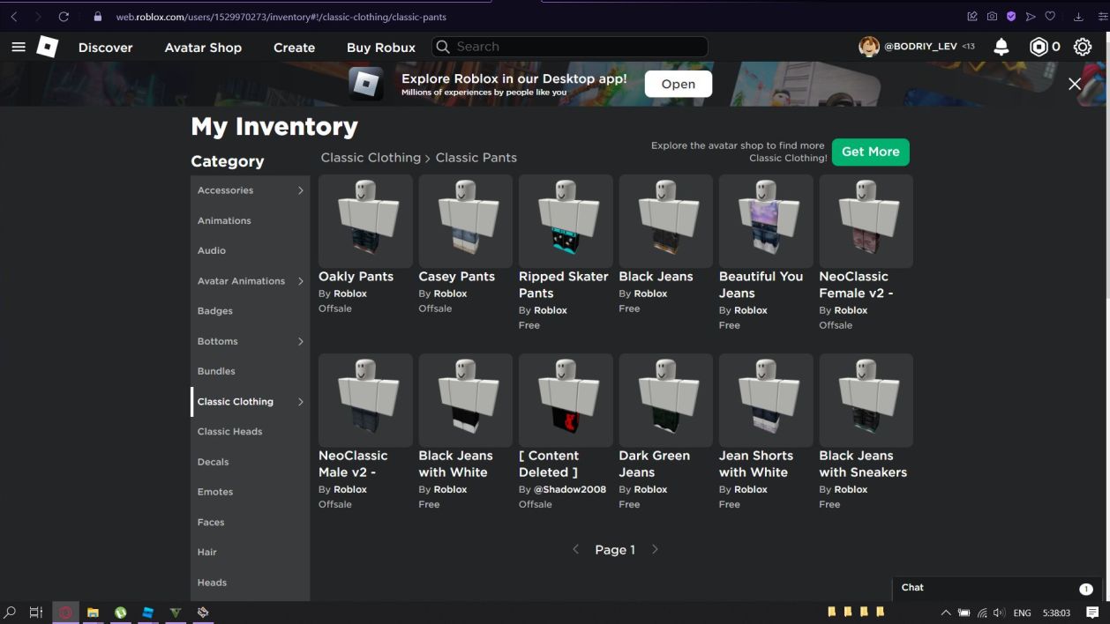Open the browser send/flow arrow icon
Viewport: 1110px width, 624px height.
1031,17
